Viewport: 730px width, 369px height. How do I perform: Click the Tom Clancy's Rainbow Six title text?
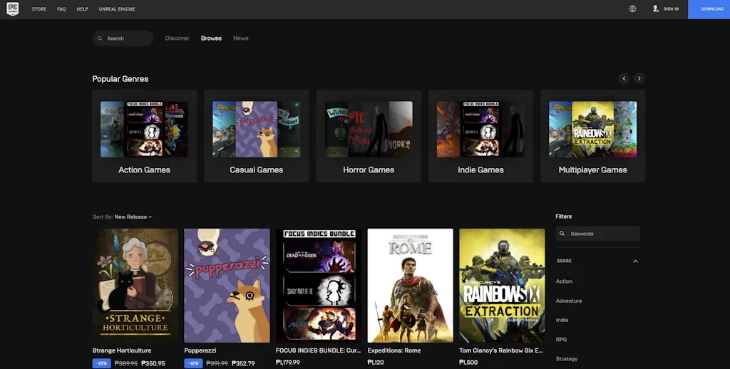tap(501, 350)
